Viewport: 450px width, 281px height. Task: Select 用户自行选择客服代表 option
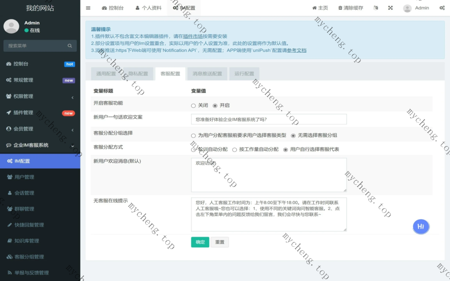(x=286, y=150)
